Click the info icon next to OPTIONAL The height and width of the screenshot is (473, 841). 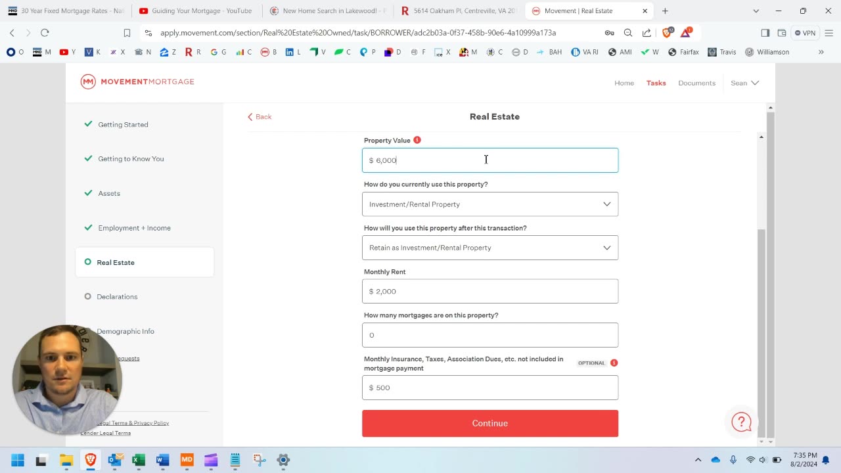coord(614,363)
